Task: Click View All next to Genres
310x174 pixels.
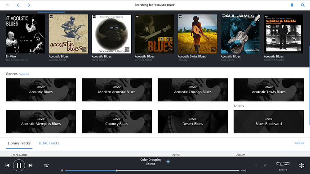Action: [24, 74]
